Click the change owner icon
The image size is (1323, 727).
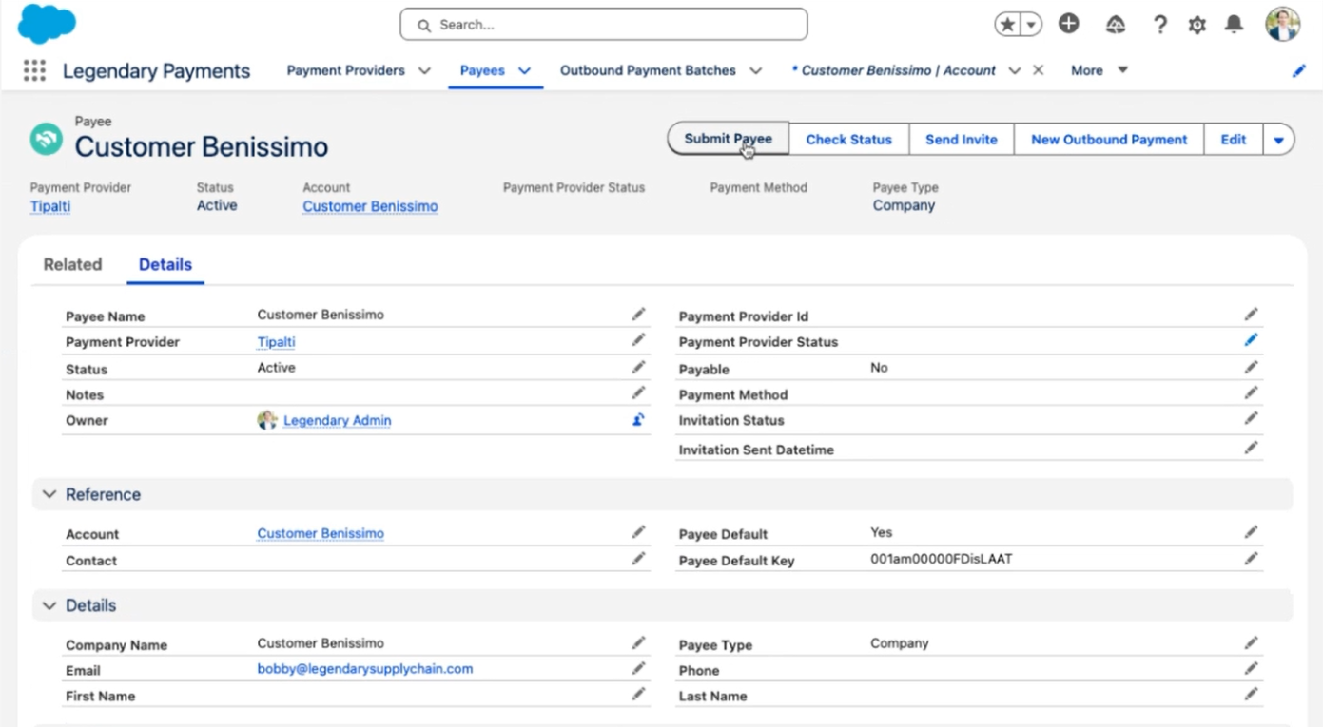pos(638,420)
